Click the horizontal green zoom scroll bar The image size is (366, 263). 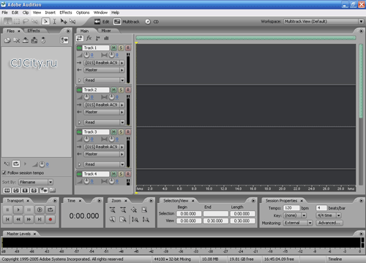[246, 38]
